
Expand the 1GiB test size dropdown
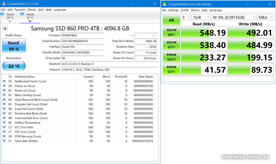click(200, 17)
